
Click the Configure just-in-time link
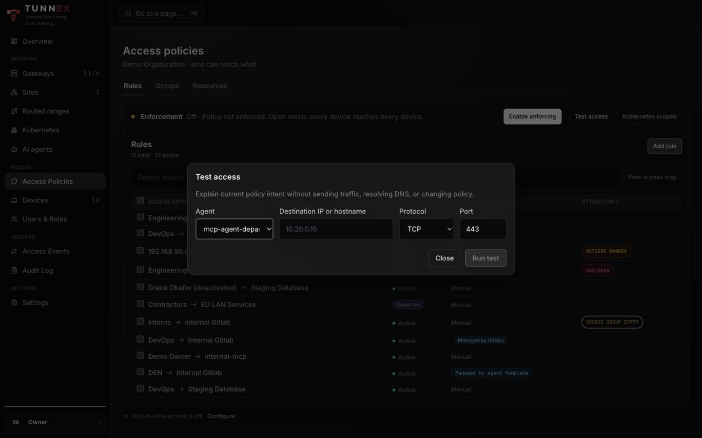pos(221,416)
